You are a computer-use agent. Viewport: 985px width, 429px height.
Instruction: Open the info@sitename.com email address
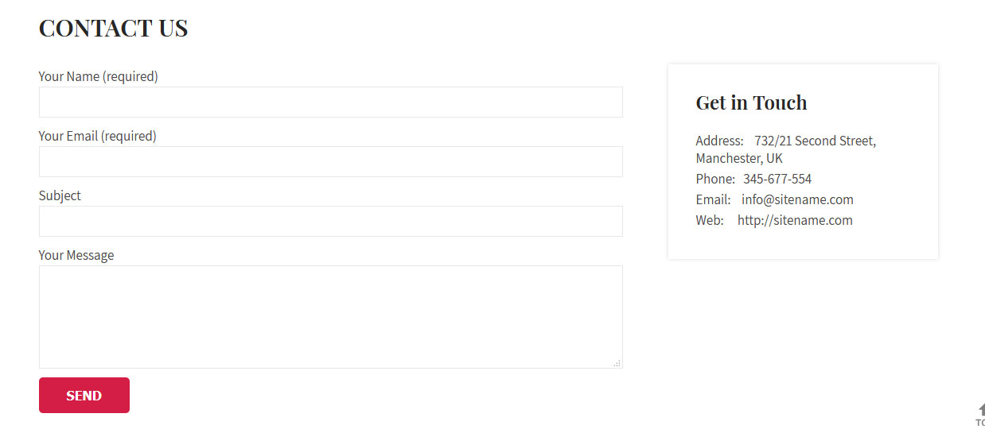tap(797, 199)
